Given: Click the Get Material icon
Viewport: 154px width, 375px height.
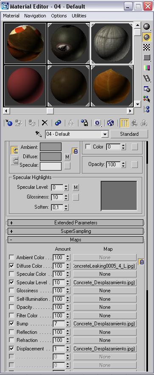Looking at the screenshot, I should tap(8, 123).
